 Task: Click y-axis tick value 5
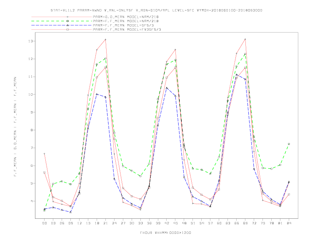point(31,183)
